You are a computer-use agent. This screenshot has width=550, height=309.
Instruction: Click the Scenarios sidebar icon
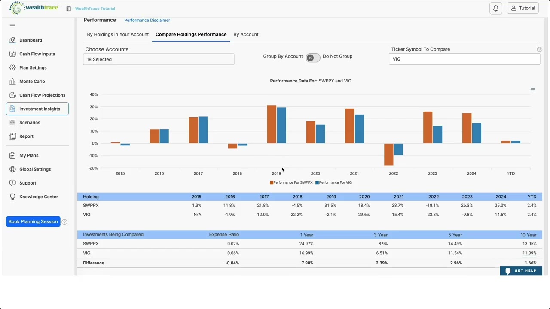click(12, 123)
